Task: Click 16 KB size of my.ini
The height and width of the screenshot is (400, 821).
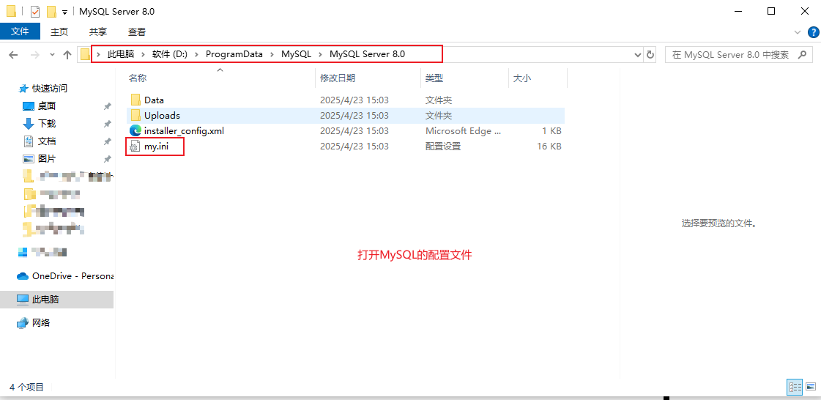Action: click(549, 147)
